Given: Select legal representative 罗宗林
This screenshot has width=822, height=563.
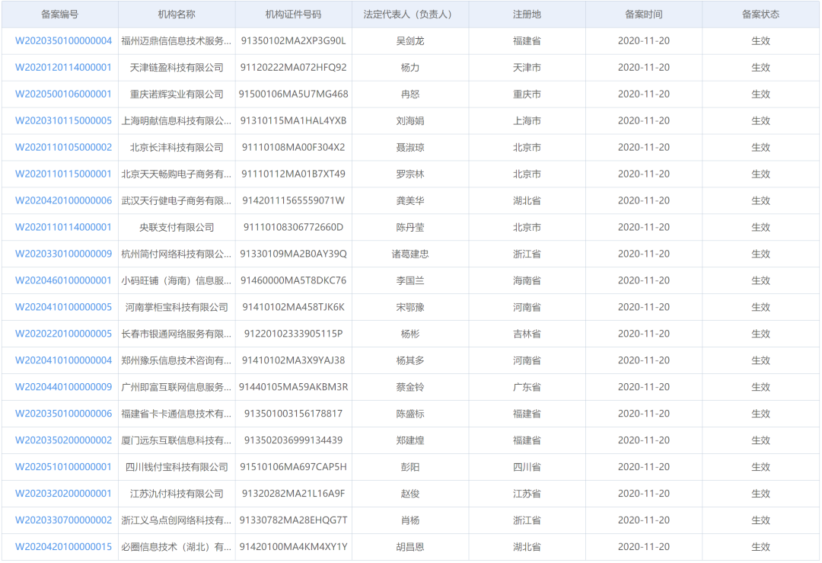Looking at the screenshot, I should pos(410,174).
